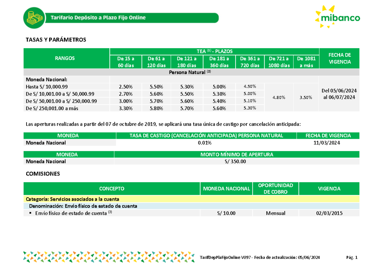Screen dimensions: 383x271
Task: Click the FECHA DE VIGENCIA header
Action: coord(340,58)
